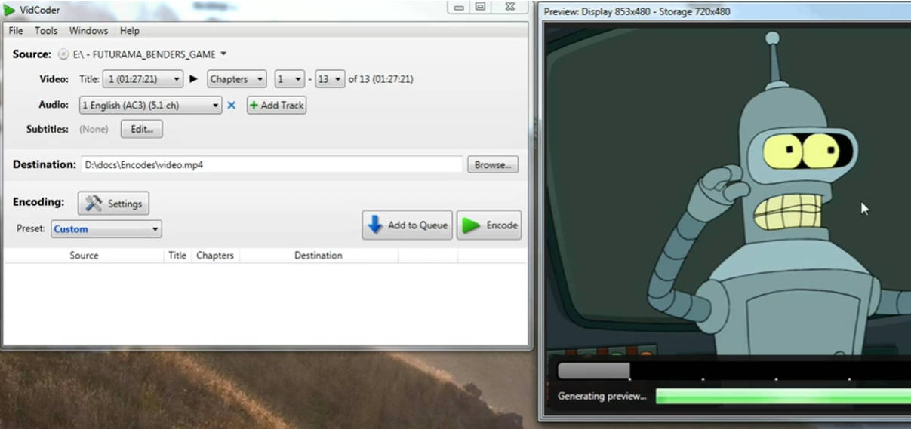The height and width of the screenshot is (429, 911).
Task: Remove the audio track with blue X
Action: tap(232, 106)
